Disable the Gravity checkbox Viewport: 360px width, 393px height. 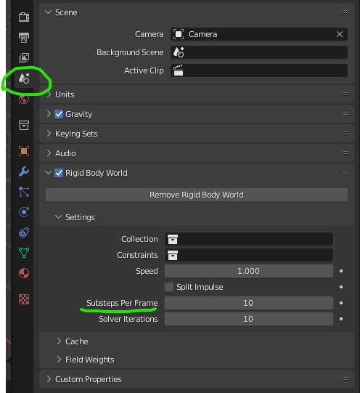[x=59, y=114]
